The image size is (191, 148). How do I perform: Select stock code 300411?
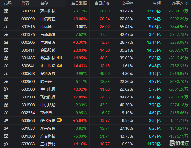tap(28, 50)
